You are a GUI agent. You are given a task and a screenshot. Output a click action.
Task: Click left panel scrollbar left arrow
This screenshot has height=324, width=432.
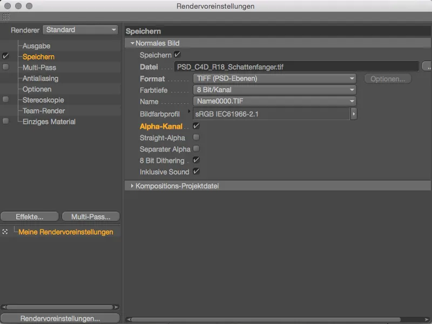click(3, 307)
